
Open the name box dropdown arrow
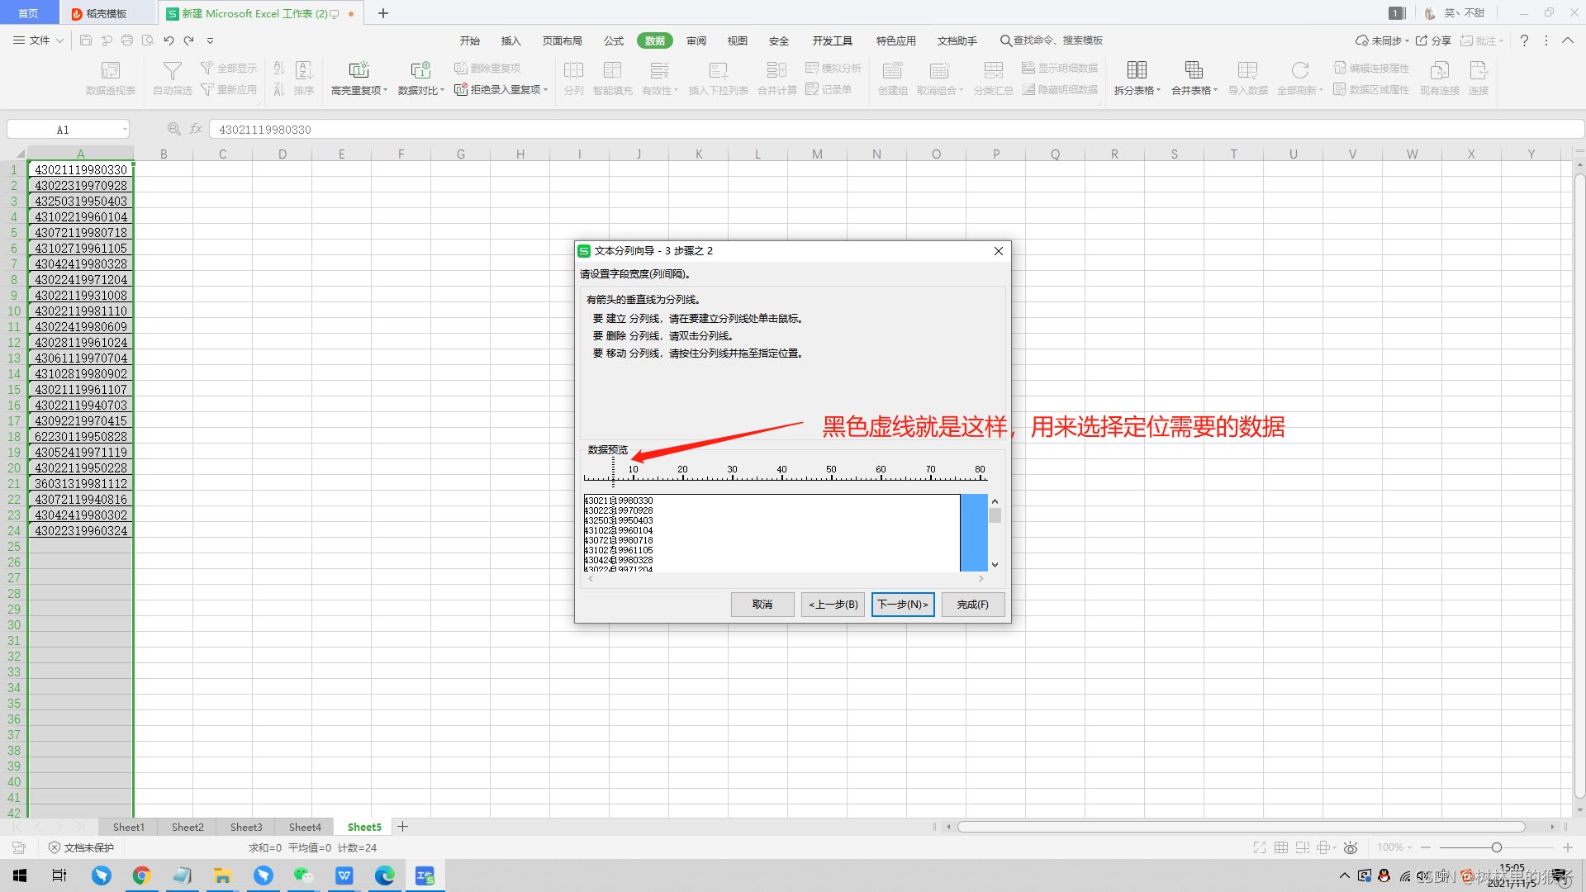[x=125, y=129]
